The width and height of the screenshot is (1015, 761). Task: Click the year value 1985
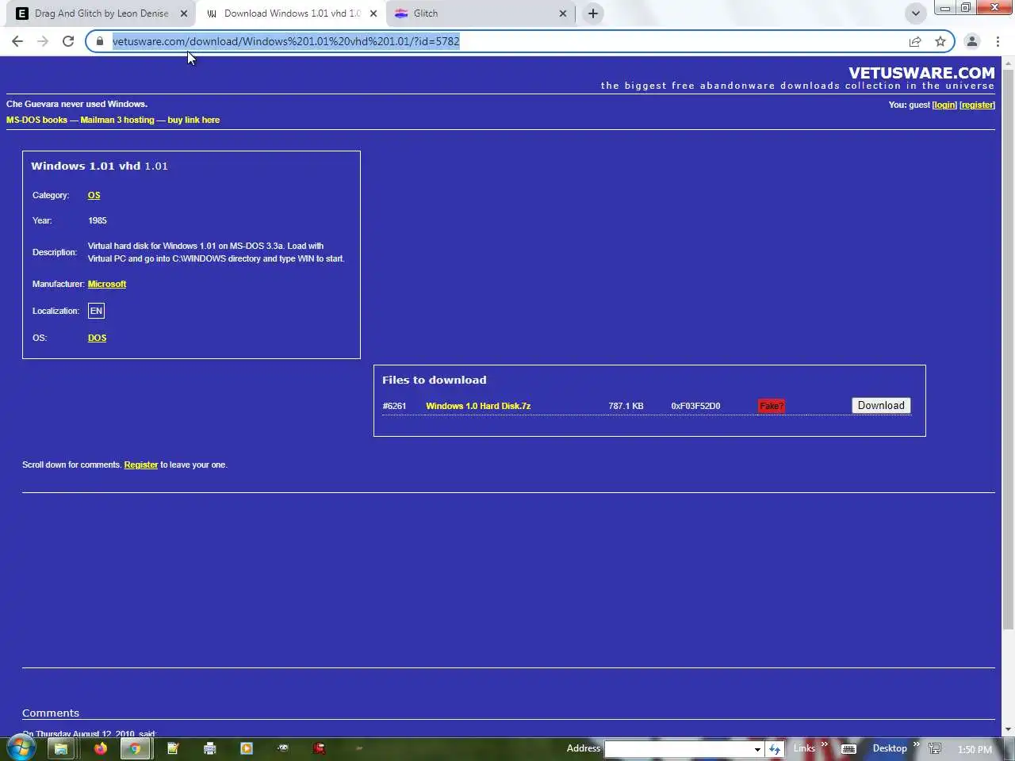coord(98,220)
